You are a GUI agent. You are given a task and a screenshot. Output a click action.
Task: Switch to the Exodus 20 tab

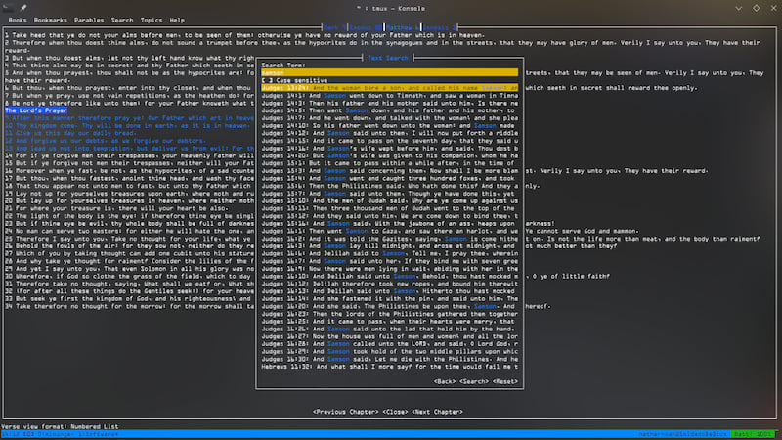coord(366,28)
